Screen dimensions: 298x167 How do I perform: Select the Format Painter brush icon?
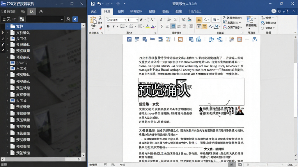[100, 28]
